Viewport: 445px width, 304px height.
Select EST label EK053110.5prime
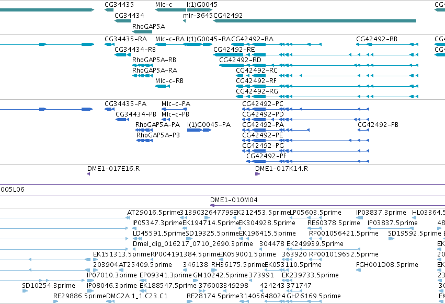tap(293, 265)
